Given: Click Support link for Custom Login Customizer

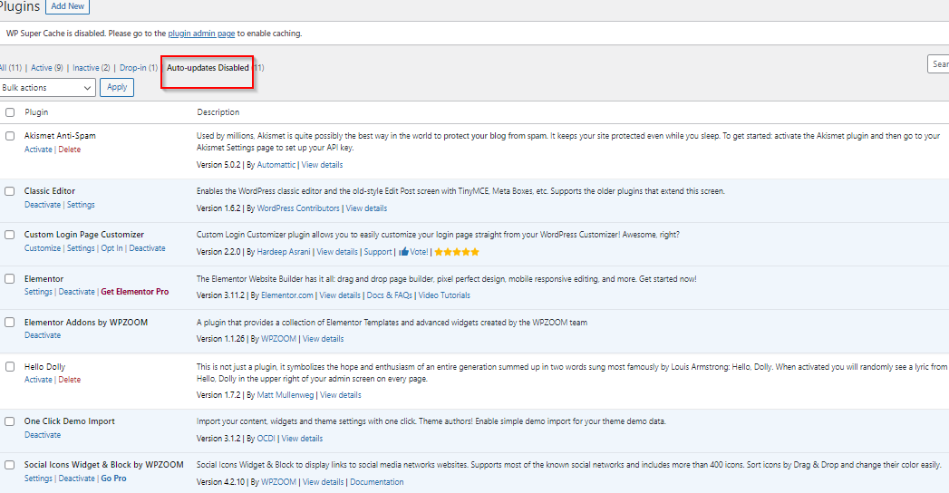Looking at the screenshot, I should 378,252.
